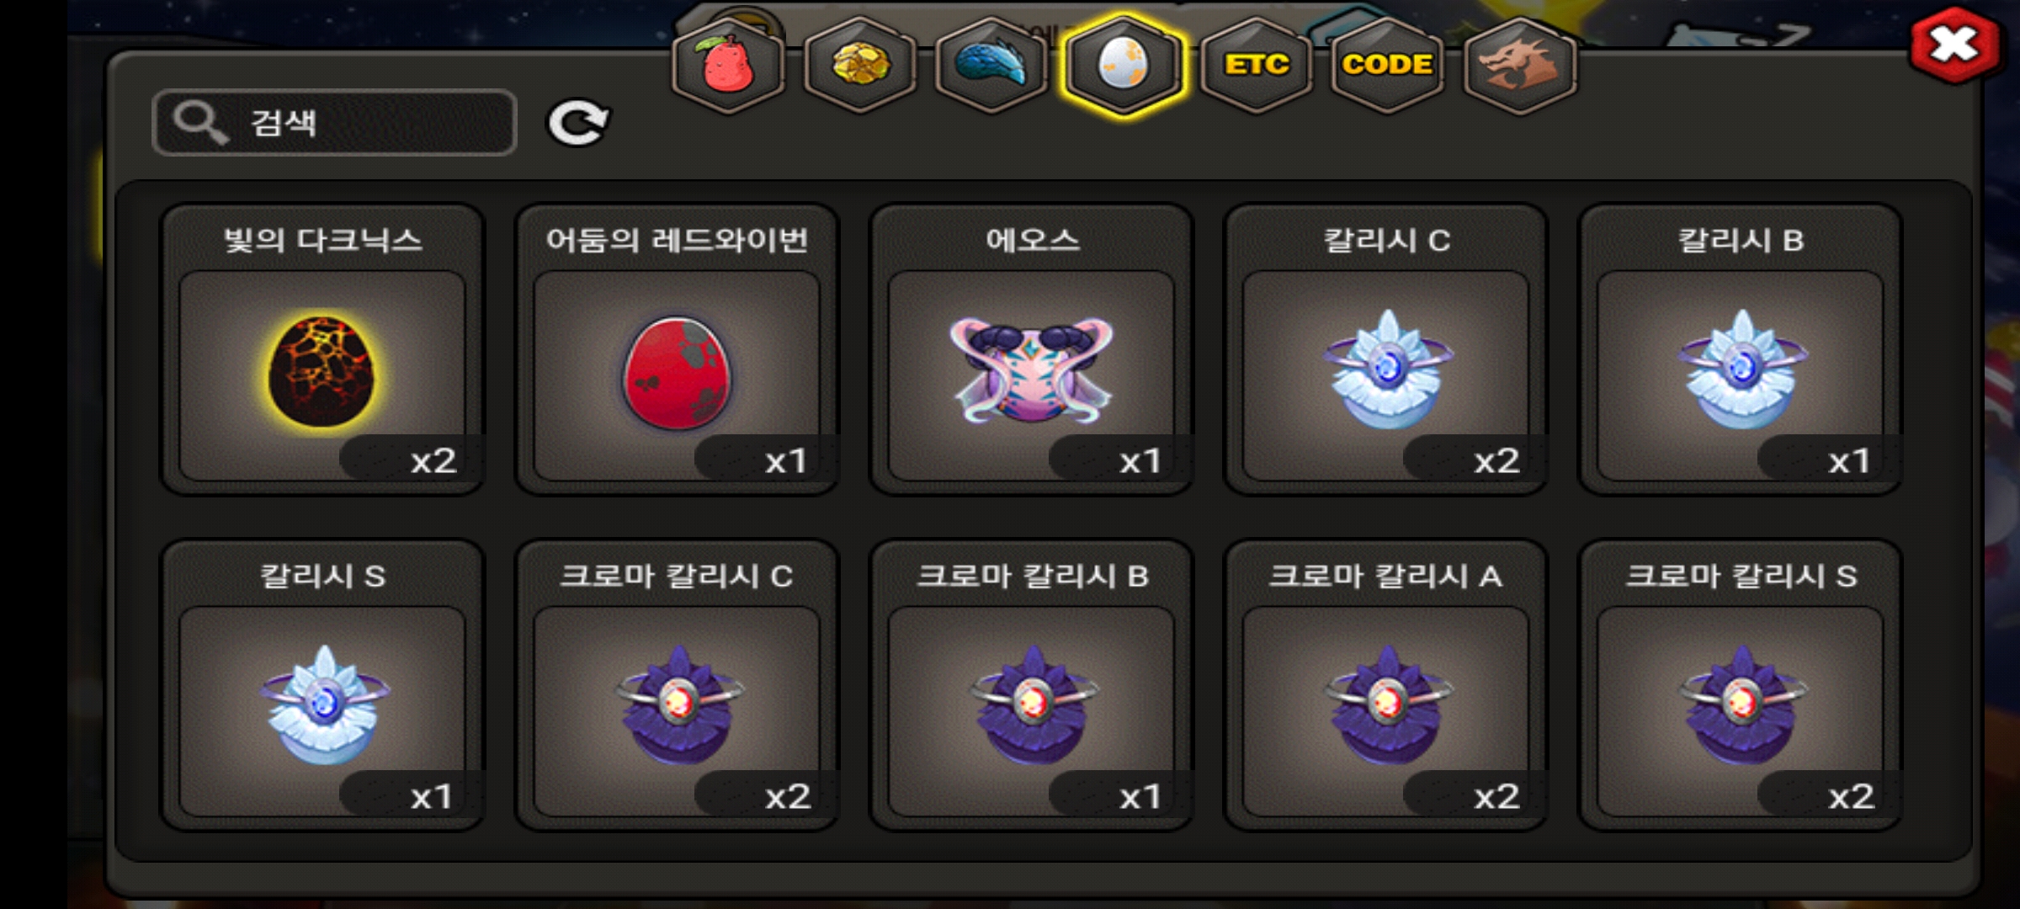Switch to the CODE tab

pyautogui.click(x=1387, y=65)
